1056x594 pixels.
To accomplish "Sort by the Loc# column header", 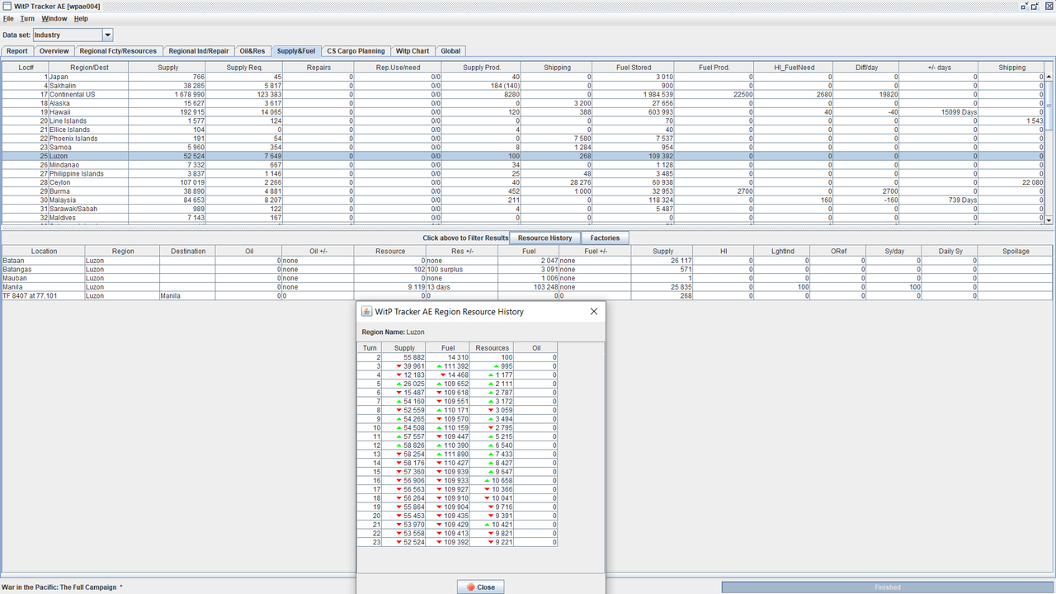I will click(x=26, y=68).
